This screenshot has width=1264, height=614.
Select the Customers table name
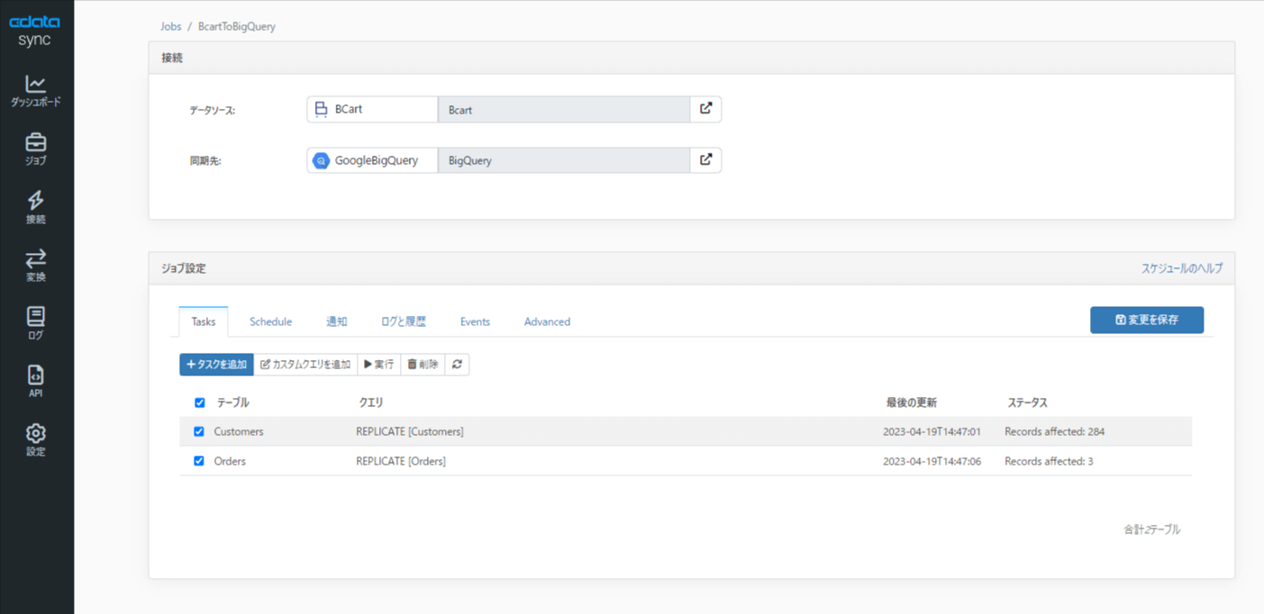[239, 431]
